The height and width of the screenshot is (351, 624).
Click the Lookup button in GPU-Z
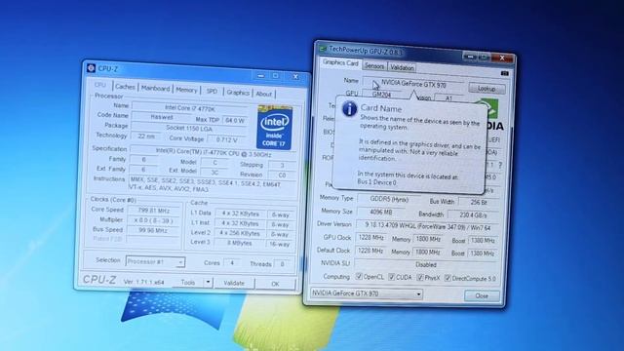point(487,89)
